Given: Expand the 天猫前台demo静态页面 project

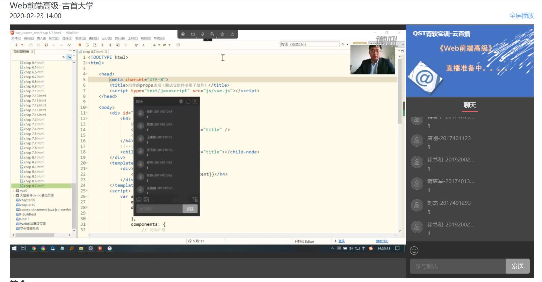Looking at the screenshot, I should point(14,195).
